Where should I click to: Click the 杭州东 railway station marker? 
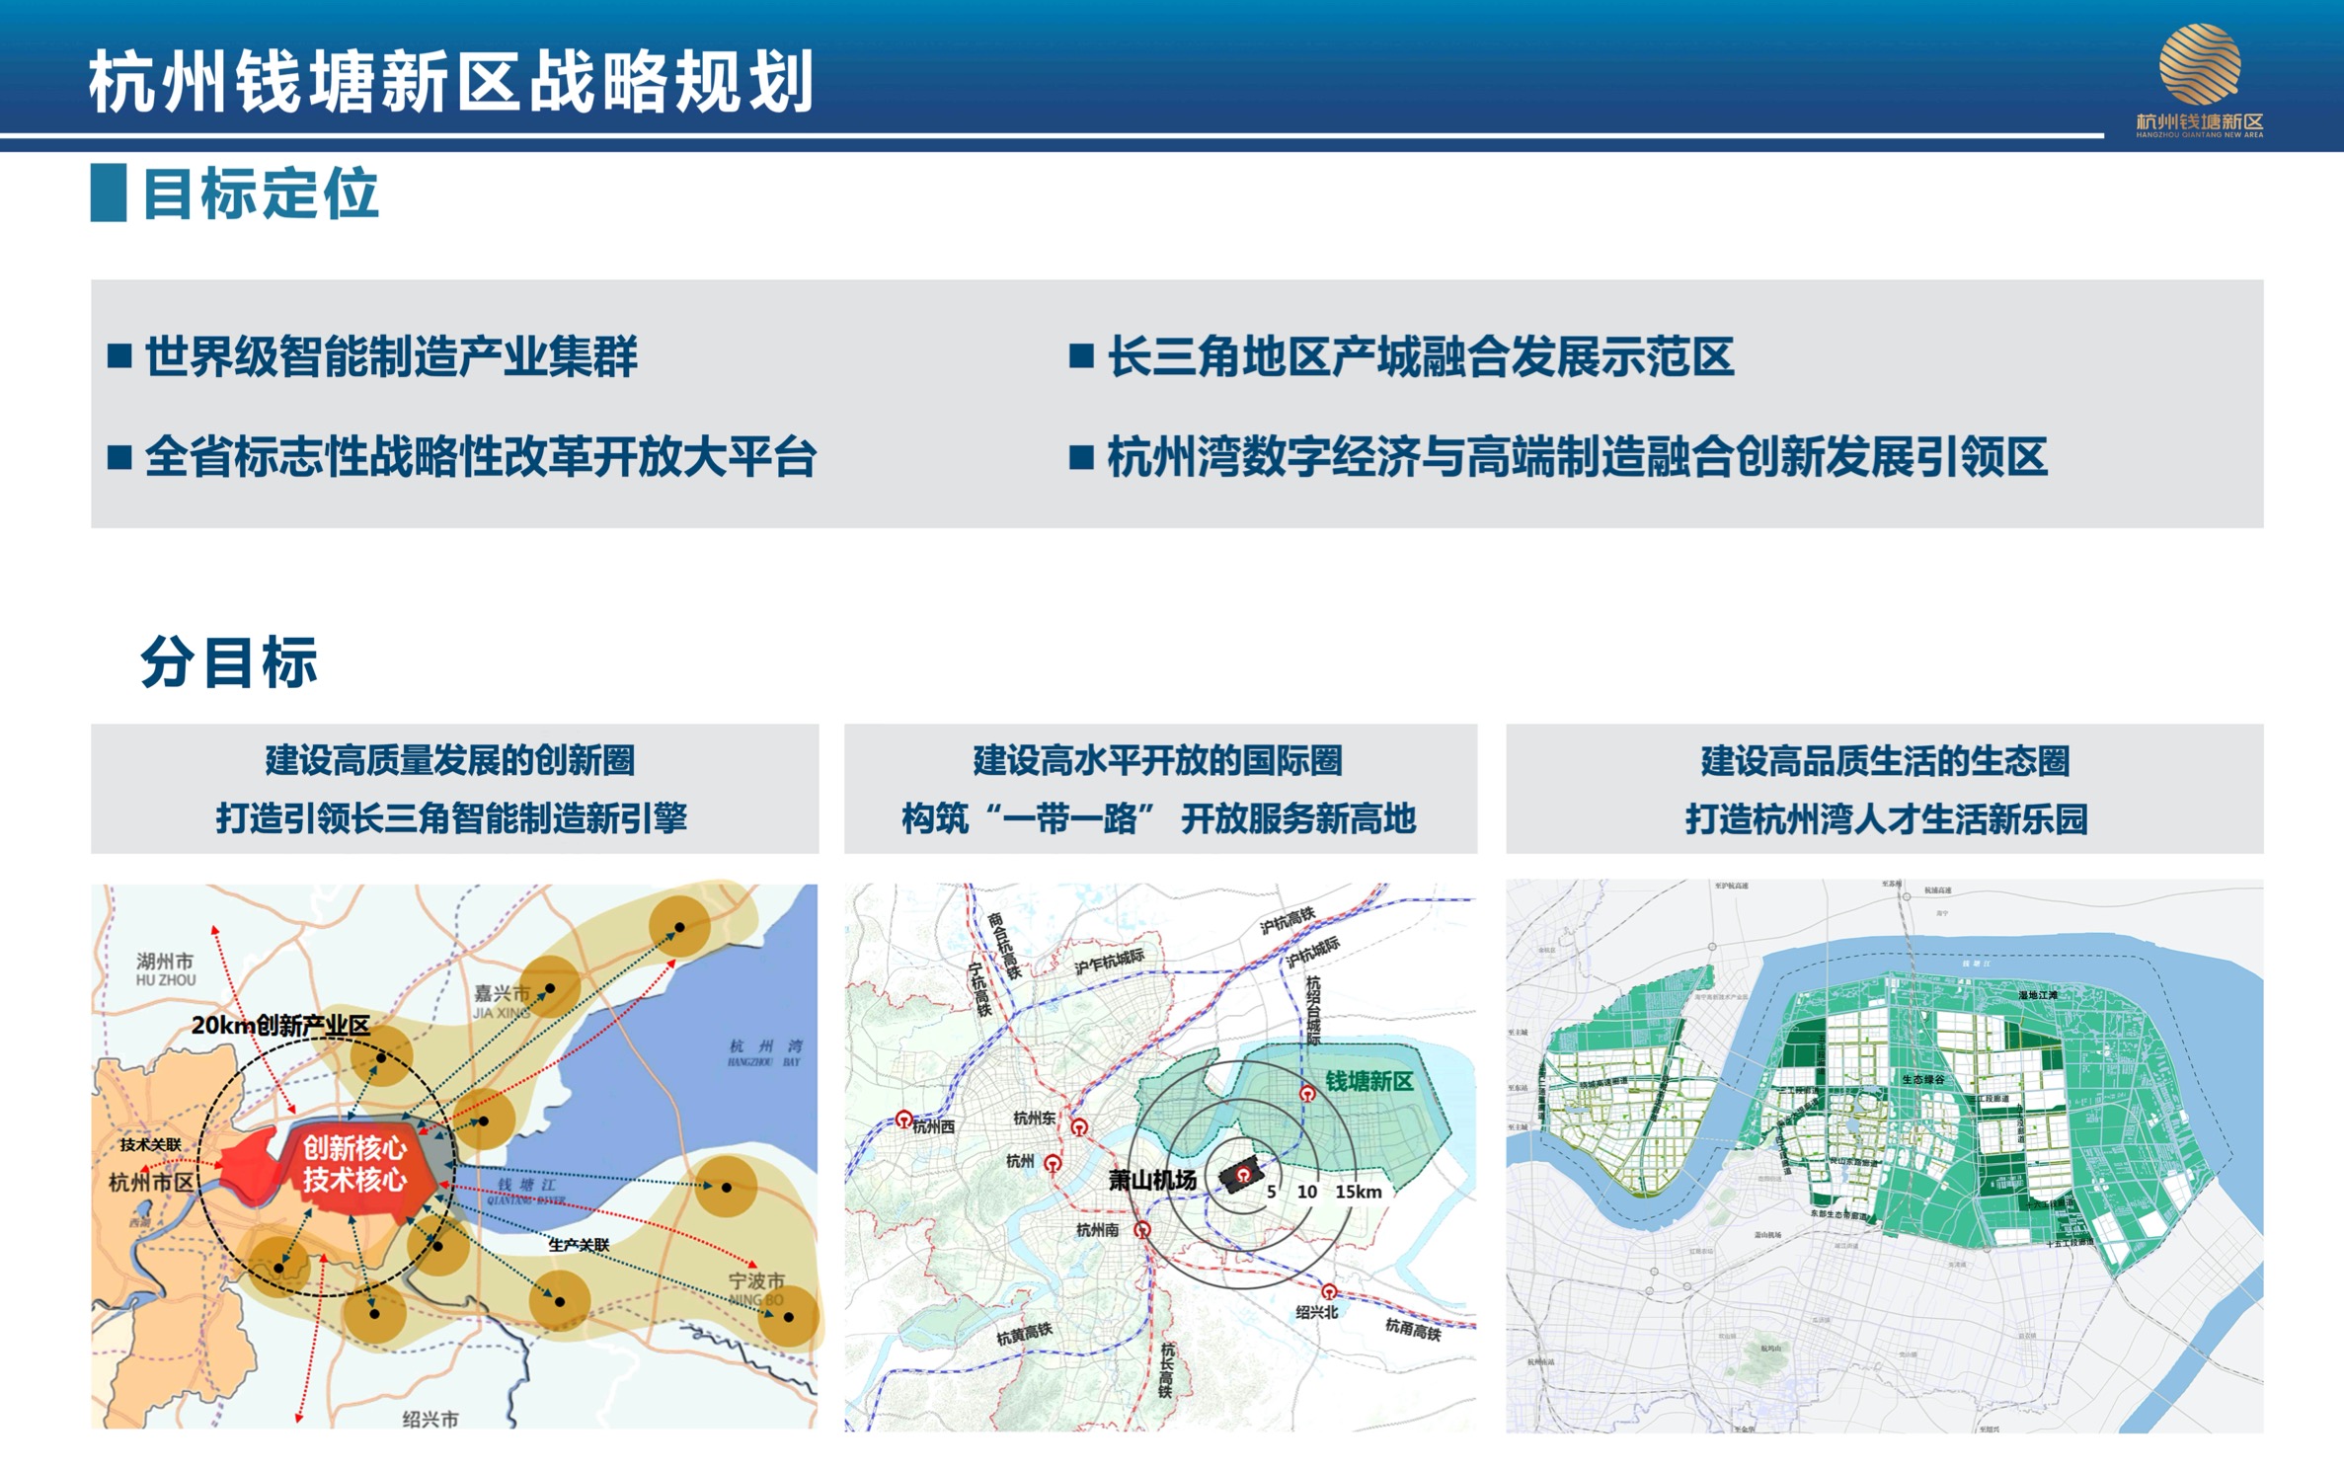point(1079,1126)
